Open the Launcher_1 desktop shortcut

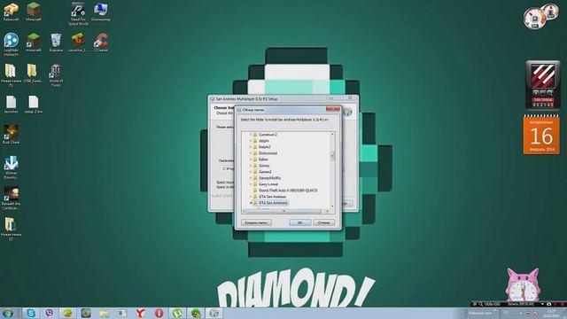pos(78,43)
